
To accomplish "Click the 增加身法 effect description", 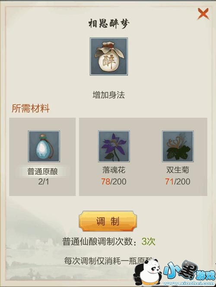I will point(108,95).
